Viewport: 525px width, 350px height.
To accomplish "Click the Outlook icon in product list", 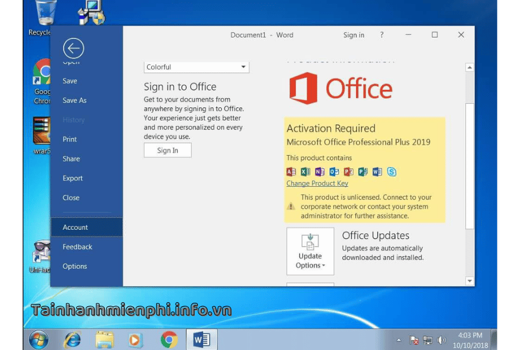I will click(x=334, y=171).
